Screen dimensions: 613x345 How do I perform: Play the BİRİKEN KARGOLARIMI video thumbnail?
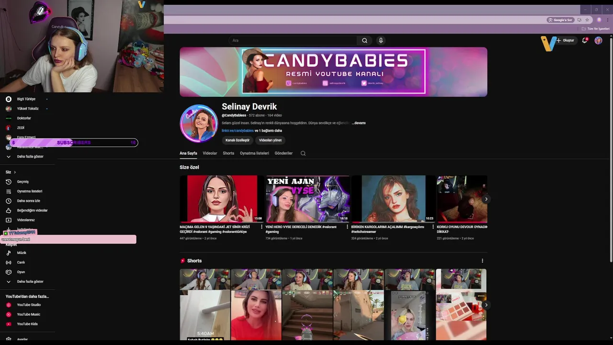click(393, 199)
